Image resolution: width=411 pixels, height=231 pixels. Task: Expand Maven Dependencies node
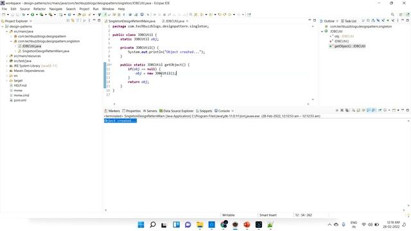(x=7, y=71)
